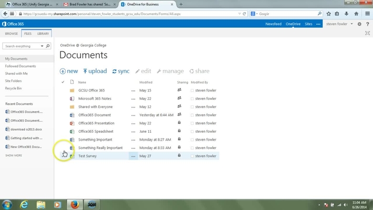Open Recycle Bin in sidebar

coord(13,88)
